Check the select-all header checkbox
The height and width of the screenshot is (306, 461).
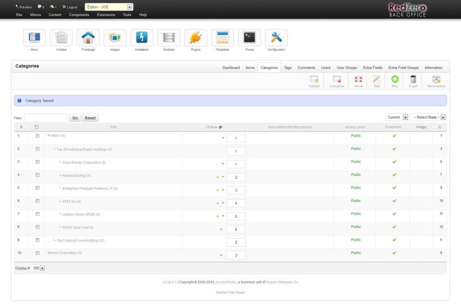click(36, 127)
